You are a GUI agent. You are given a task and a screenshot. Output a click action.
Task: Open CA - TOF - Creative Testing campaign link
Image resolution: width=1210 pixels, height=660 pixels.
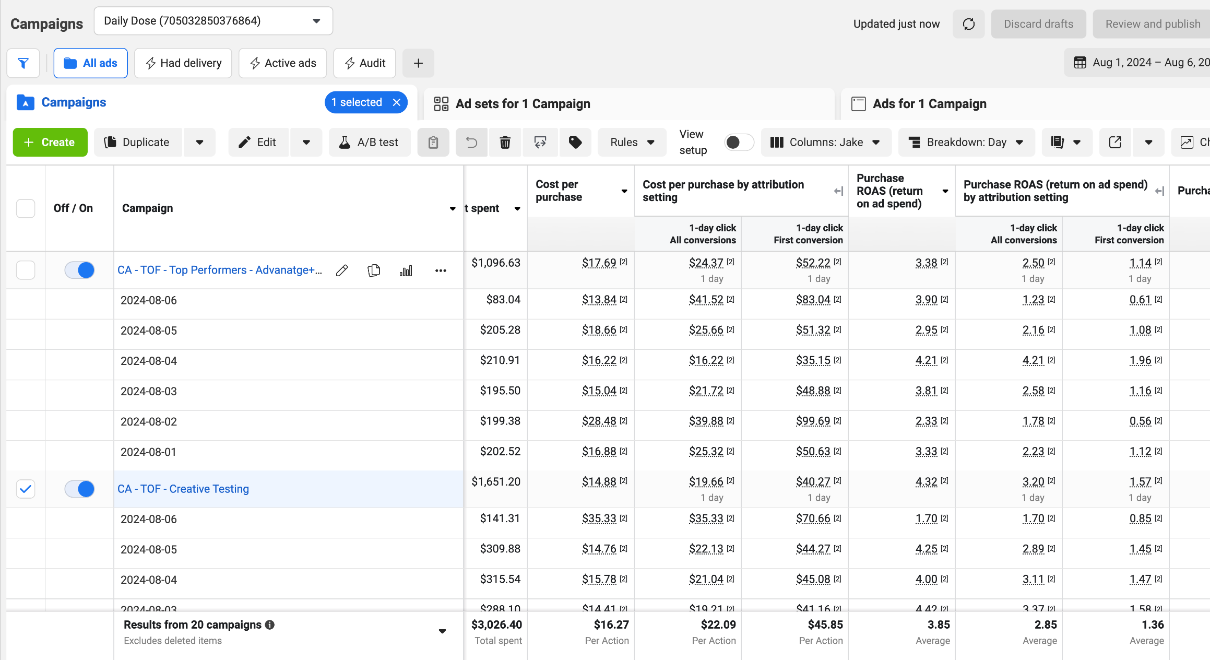click(183, 489)
